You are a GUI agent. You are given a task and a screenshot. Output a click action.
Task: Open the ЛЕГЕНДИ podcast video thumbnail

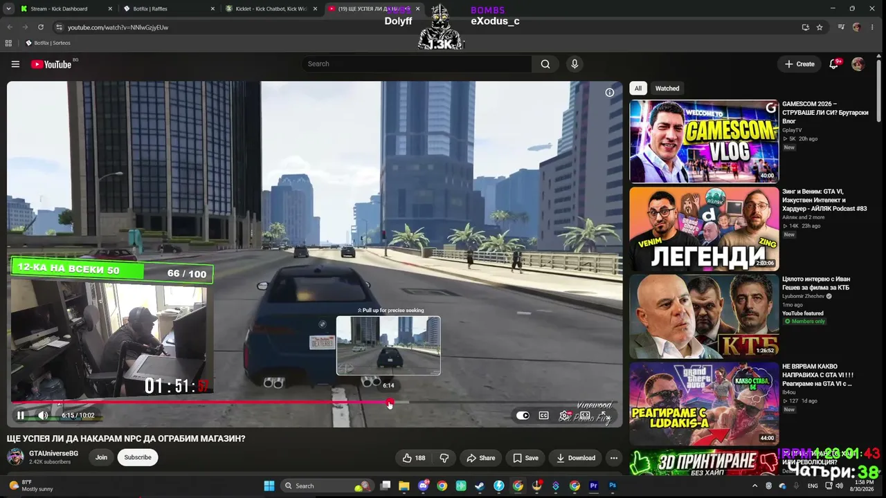[704, 229]
